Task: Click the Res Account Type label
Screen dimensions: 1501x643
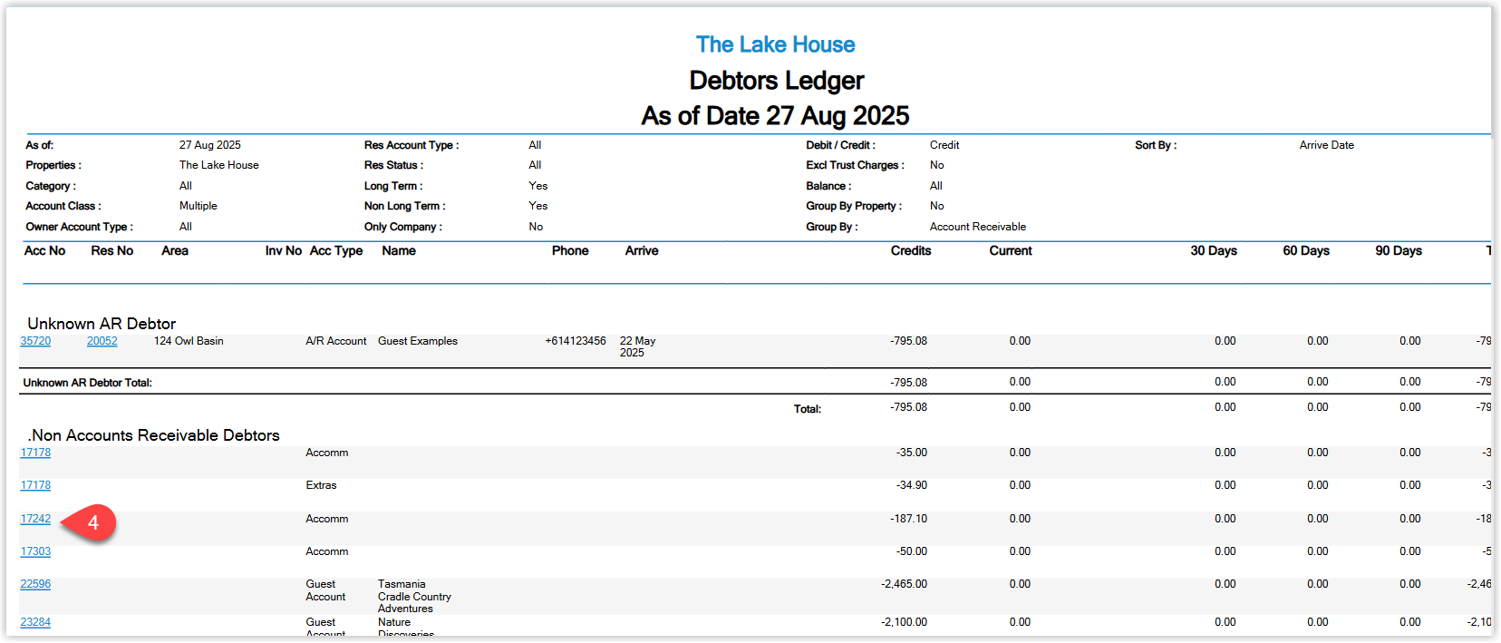Action: coord(412,145)
